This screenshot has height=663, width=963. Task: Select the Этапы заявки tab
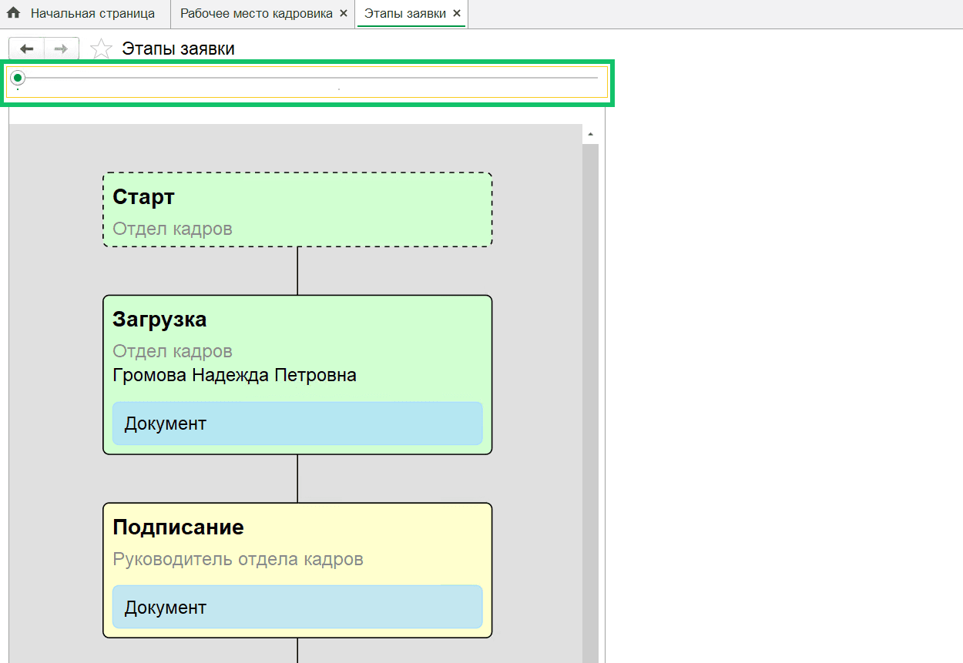pyautogui.click(x=405, y=13)
